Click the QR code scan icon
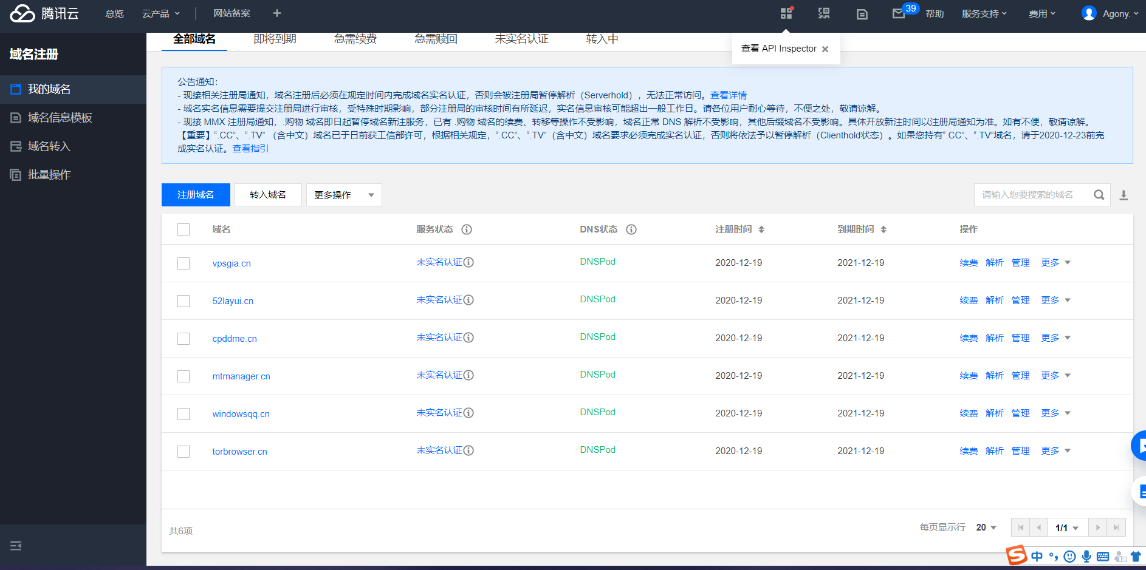1146x570 pixels. pyautogui.click(x=823, y=13)
